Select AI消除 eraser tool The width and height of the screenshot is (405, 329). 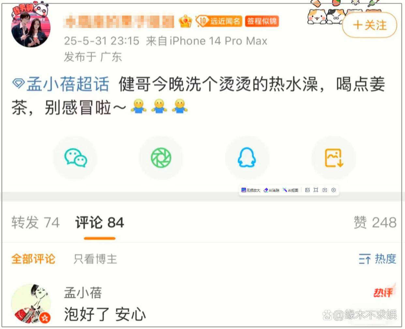point(271,190)
